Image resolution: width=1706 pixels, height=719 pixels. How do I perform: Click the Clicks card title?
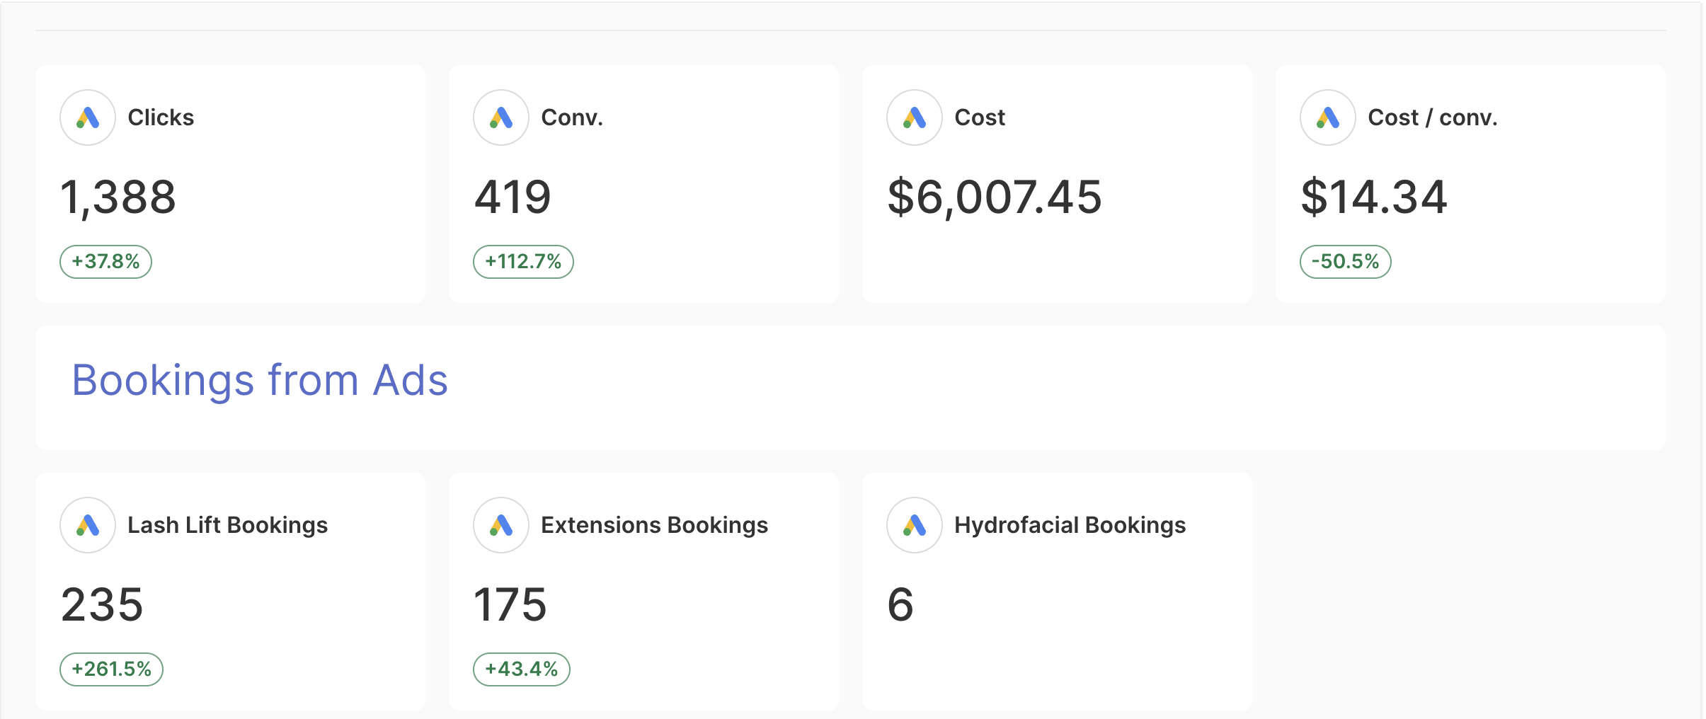[161, 117]
